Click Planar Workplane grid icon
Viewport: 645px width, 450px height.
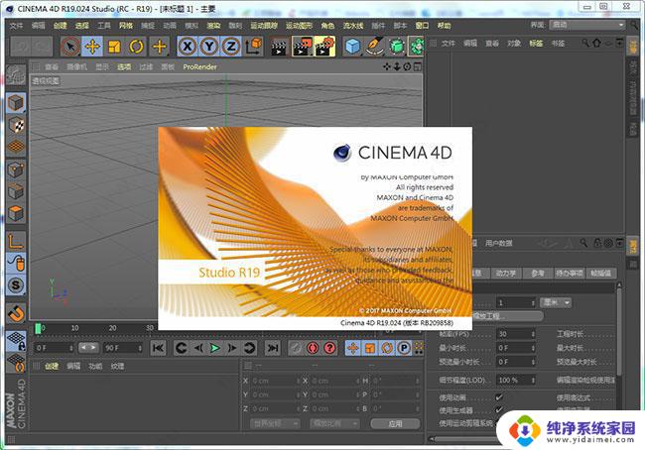click(x=16, y=363)
